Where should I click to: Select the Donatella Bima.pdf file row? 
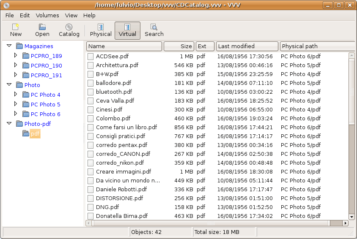click(217, 216)
